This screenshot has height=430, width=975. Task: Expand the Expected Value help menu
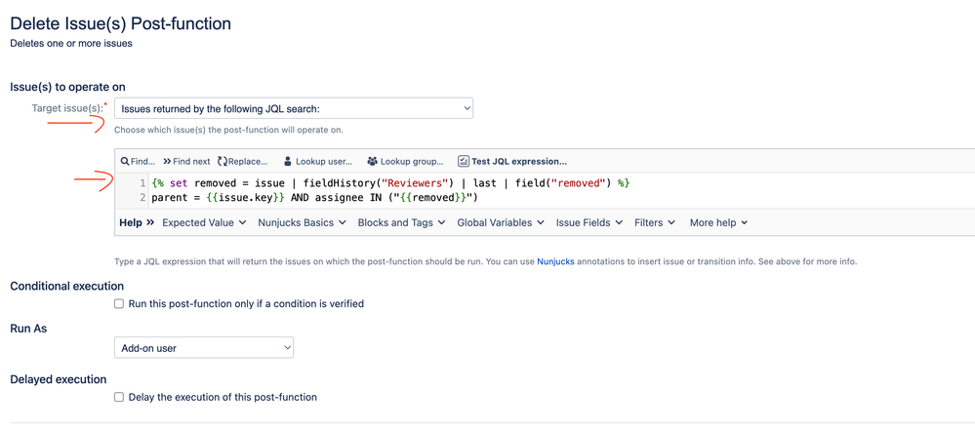click(205, 222)
